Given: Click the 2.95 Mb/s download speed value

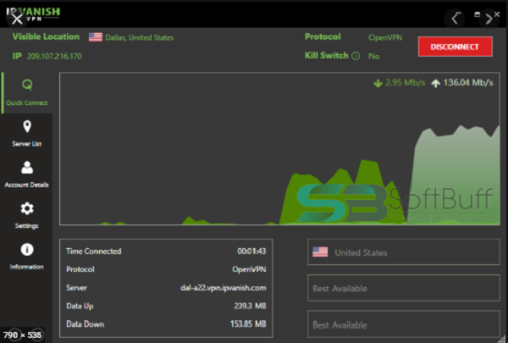Looking at the screenshot, I should (406, 83).
